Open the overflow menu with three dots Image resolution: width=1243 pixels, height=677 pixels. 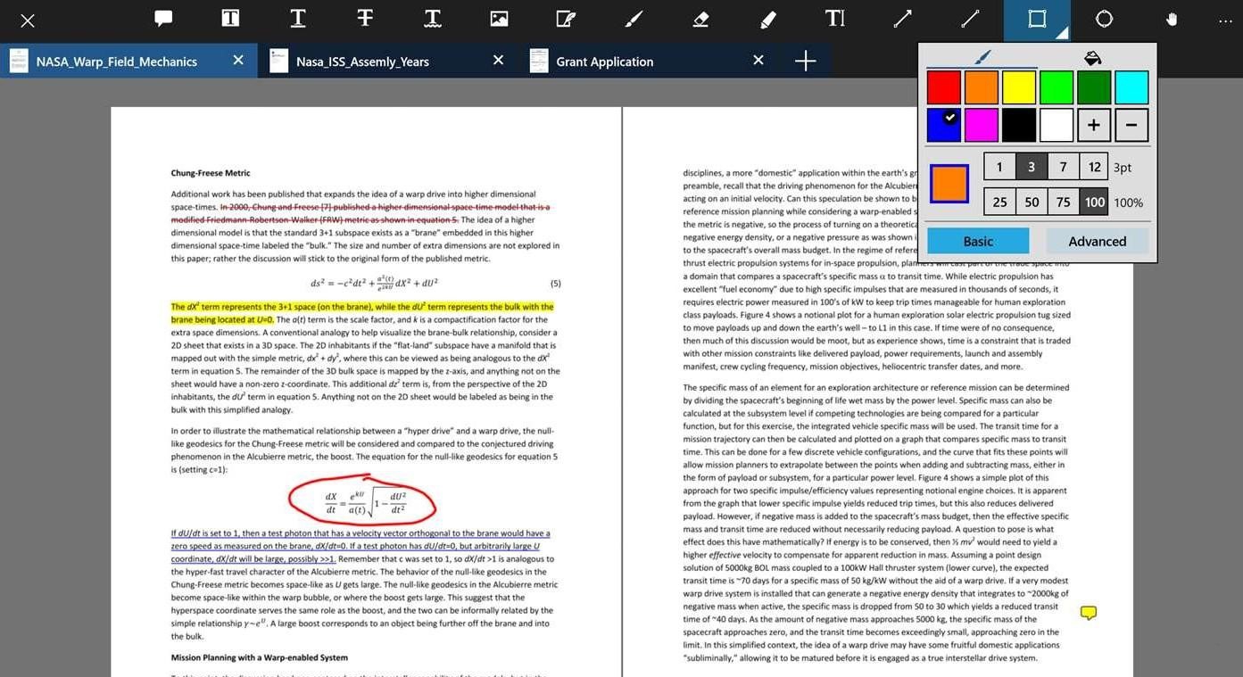click(1224, 20)
